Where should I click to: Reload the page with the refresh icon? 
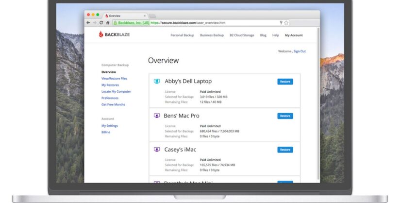point(101,23)
